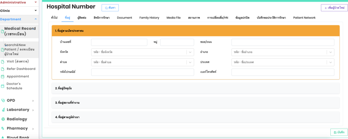Switch to the Patient Network tab
Screen dimensions: 348x139
[304, 18]
